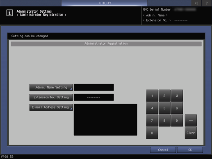Cancel the administrator registration
The width and height of the screenshot is (212, 159).
[163, 150]
